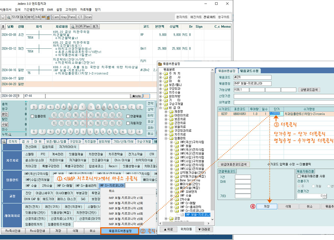Check the 묶음자동리콜 사용 option
334x240 pixels.
click(x=299, y=176)
